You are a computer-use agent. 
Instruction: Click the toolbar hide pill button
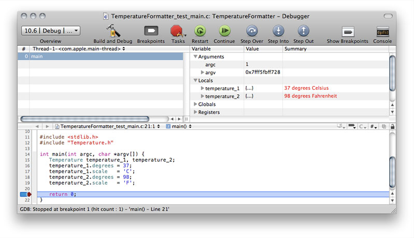(388, 16)
